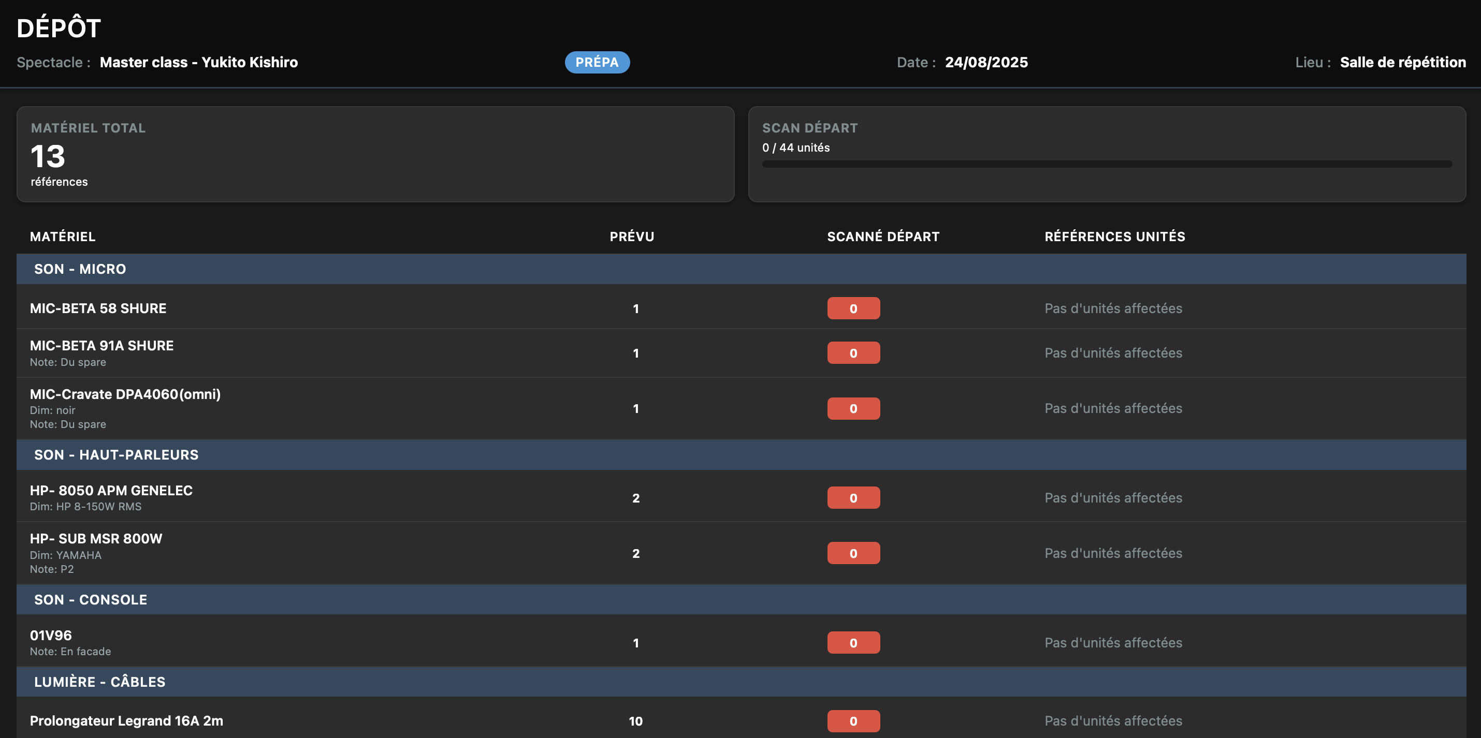The width and height of the screenshot is (1481, 738).
Task: Click the scan départ progress bar
Action: coord(1106,165)
